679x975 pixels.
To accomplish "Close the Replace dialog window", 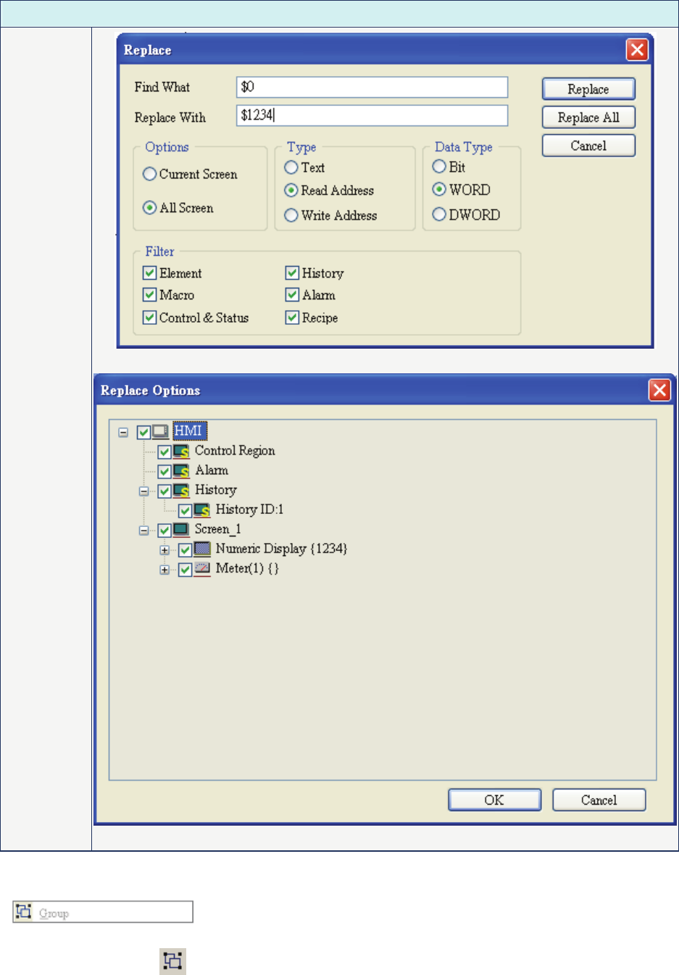I will (637, 49).
